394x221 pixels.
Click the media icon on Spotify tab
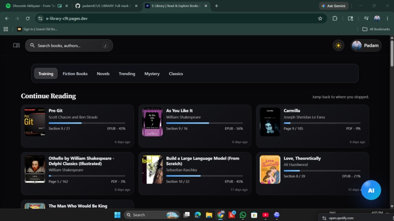(60, 6)
